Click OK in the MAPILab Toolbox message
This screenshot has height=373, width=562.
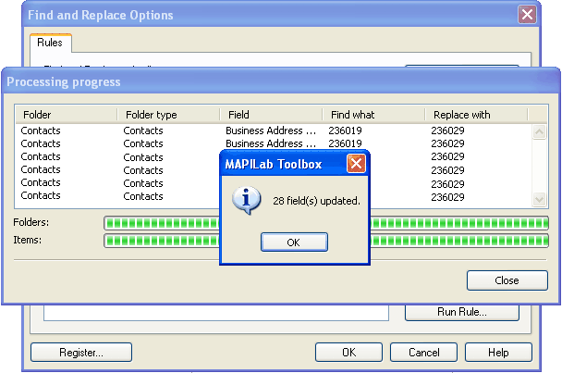(294, 242)
